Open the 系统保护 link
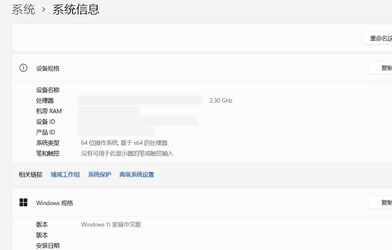The width and height of the screenshot is (392, 250). (99, 175)
